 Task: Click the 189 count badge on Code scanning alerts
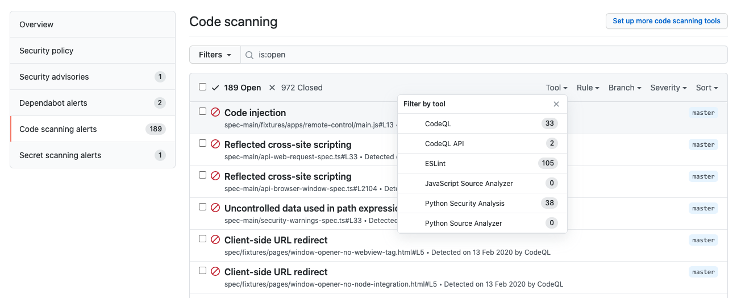coord(156,129)
